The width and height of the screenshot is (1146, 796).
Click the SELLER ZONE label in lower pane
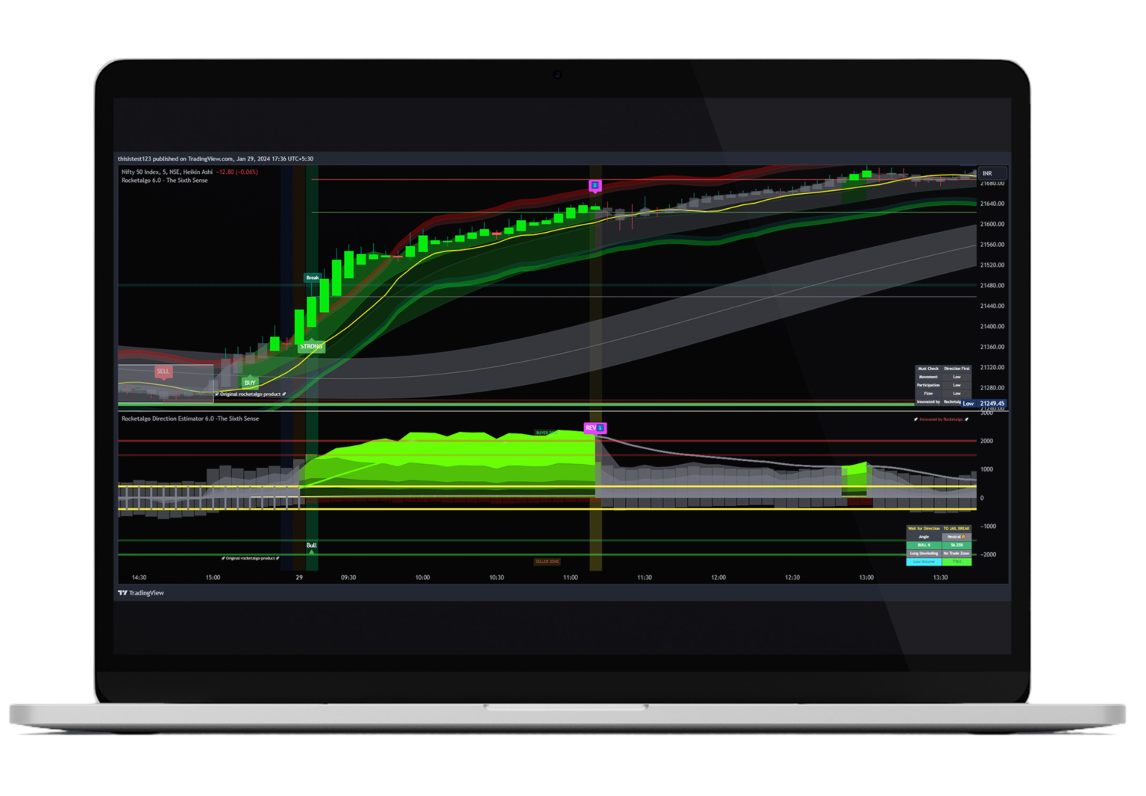pyautogui.click(x=547, y=562)
